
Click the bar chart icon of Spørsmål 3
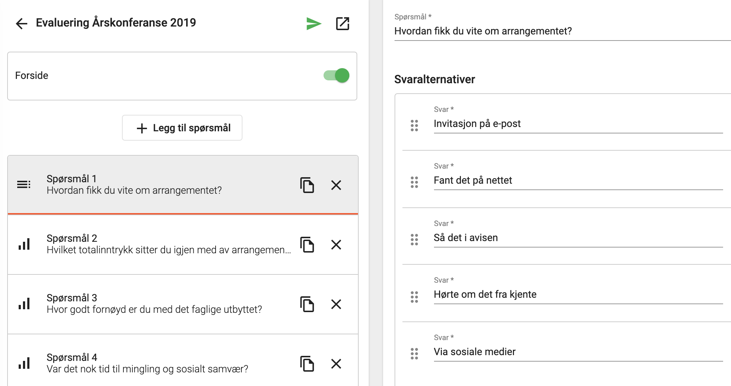pyautogui.click(x=24, y=304)
